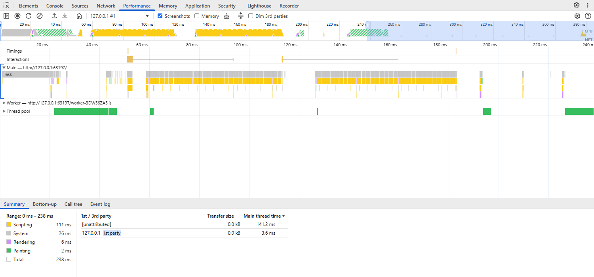Open the Call tree tab

coord(73,204)
